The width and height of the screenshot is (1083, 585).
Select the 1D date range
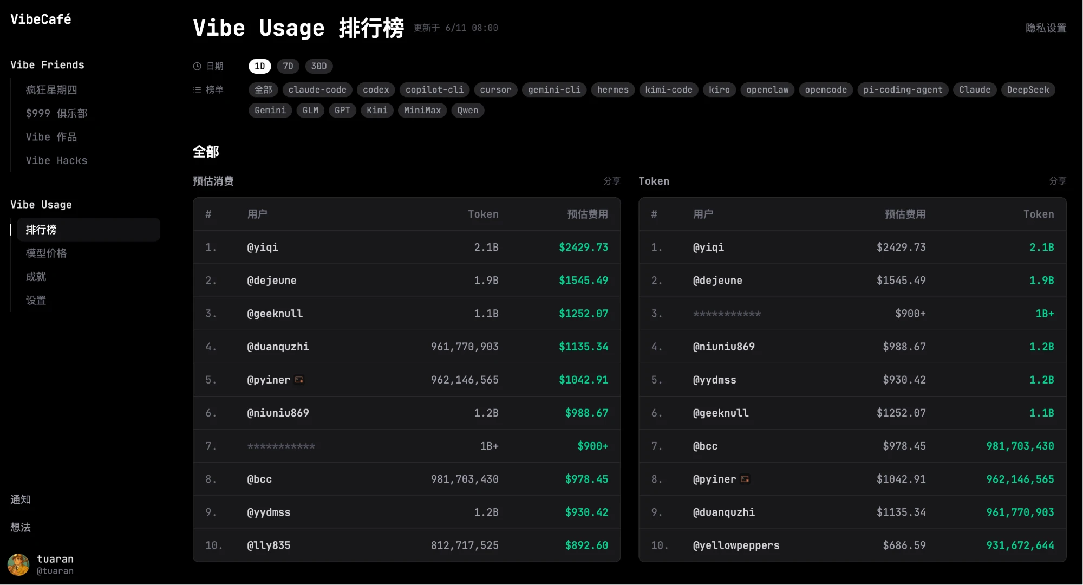coord(260,66)
